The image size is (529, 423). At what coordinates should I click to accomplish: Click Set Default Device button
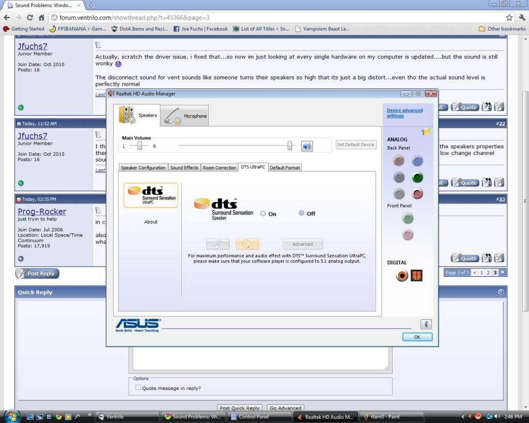pos(356,145)
